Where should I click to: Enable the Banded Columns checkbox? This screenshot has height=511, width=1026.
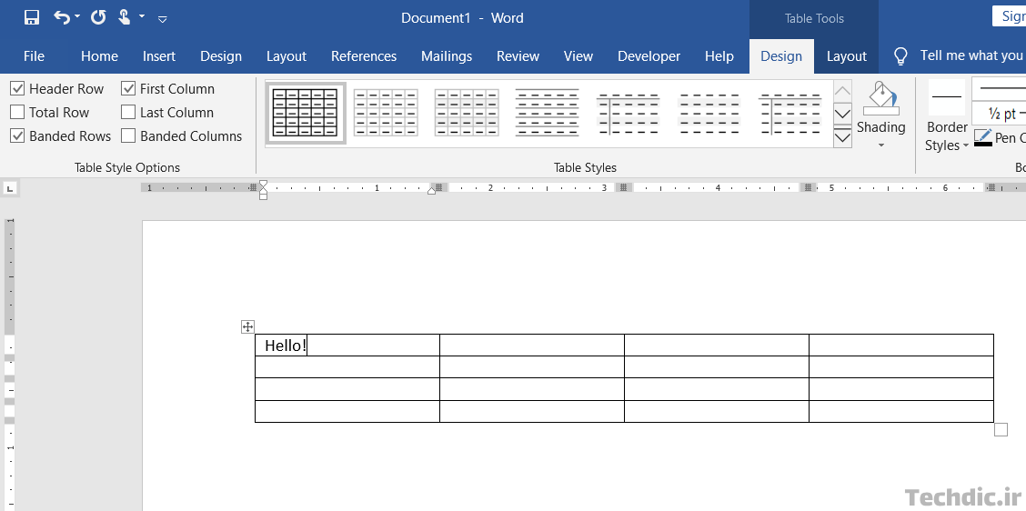pyautogui.click(x=128, y=136)
